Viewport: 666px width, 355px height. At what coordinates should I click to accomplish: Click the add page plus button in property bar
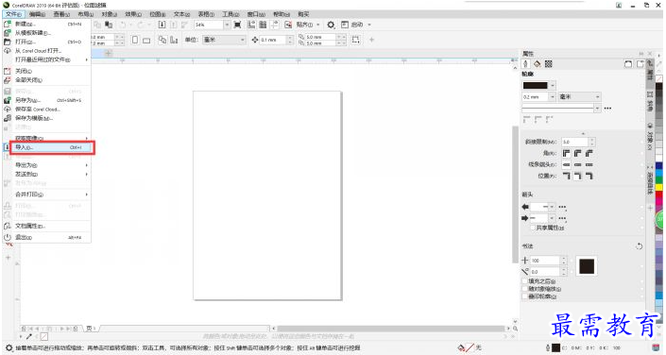(371, 40)
